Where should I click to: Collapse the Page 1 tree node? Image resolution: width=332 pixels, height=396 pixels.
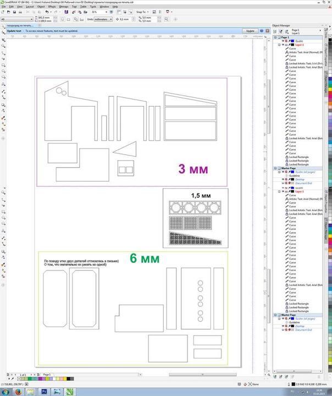276,37
